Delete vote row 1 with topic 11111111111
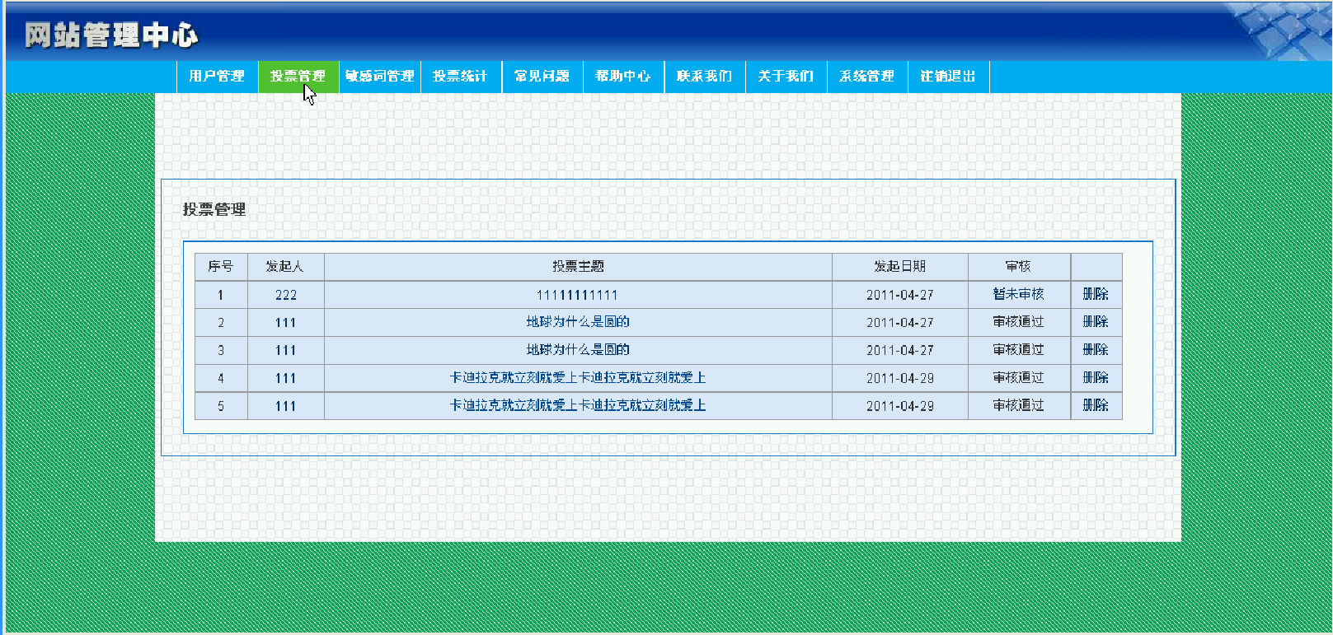Viewport: 1333px width, 635px height. point(1096,294)
